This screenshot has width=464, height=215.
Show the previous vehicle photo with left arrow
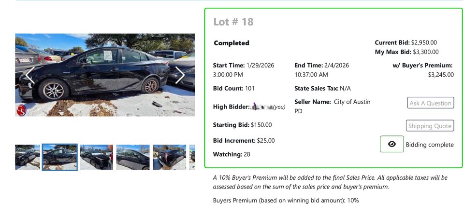pyautogui.click(x=30, y=75)
